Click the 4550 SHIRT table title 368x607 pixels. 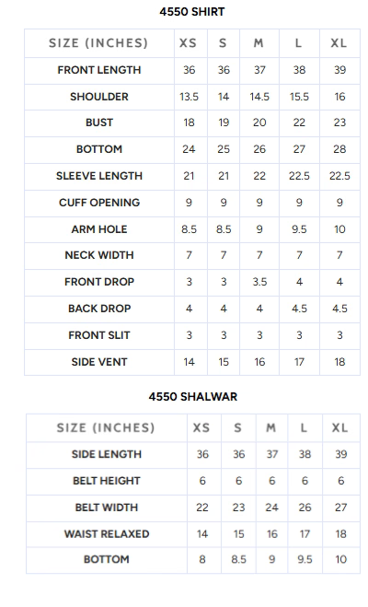click(192, 12)
